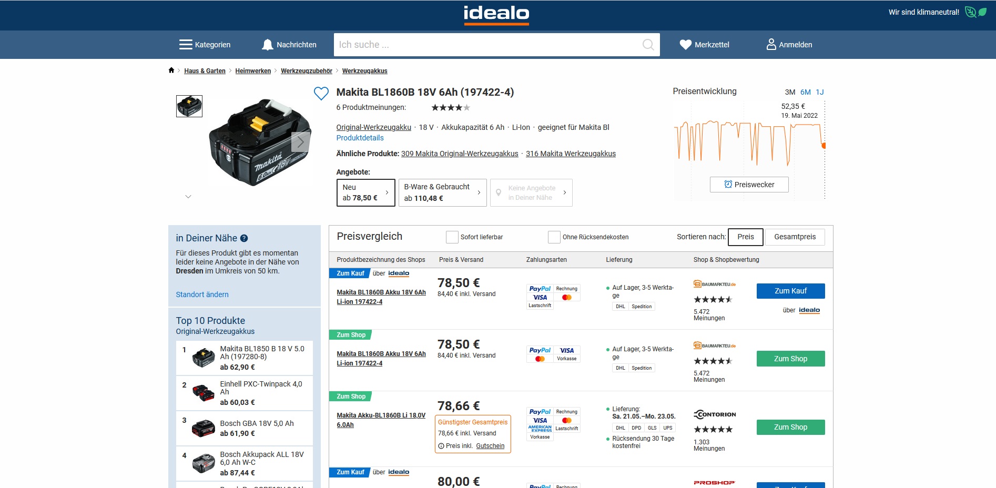This screenshot has height=488, width=996.
Task: Open Keine Angebote in Deiner Nähe box
Action: click(531, 192)
